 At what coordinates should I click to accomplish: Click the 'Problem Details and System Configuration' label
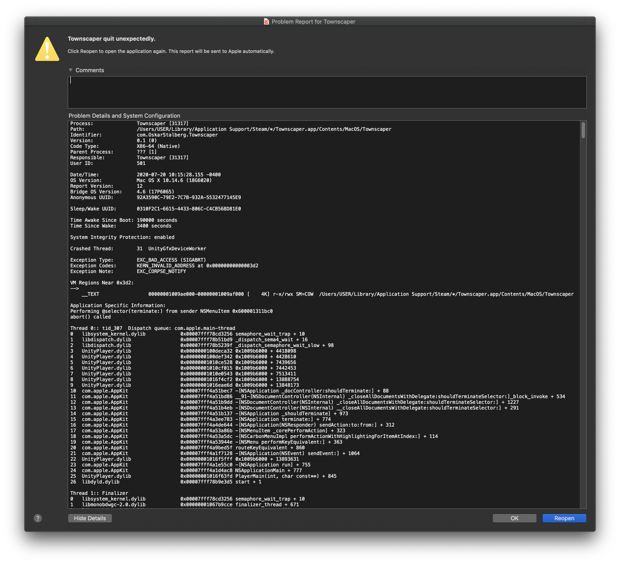pyautogui.click(x=125, y=116)
